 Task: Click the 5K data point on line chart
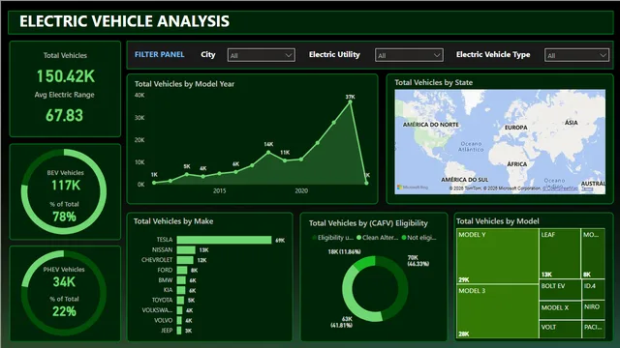tap(187, 174)
